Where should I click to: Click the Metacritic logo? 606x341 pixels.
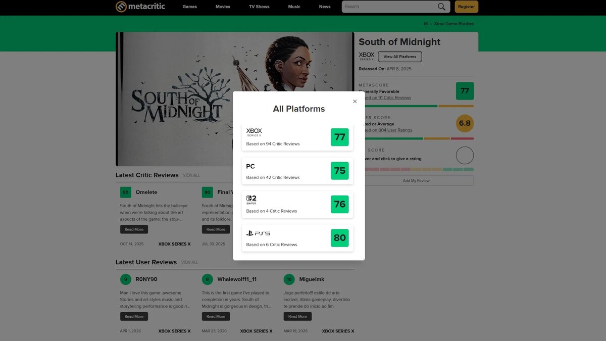tap(140, 7)
